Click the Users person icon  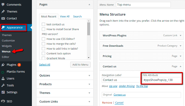point(3,78)
